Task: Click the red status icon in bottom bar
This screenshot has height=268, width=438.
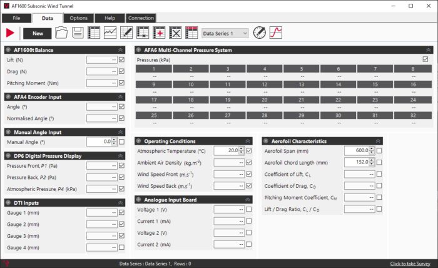Action: (x=6, y=264)
